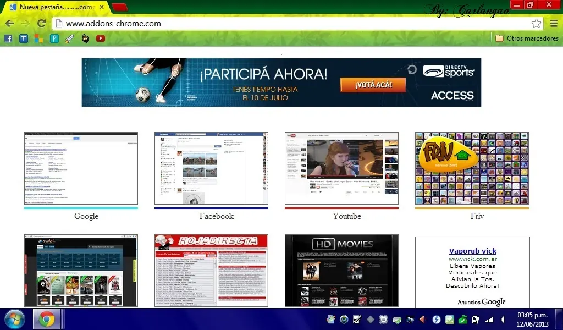Click the silver ring tray icon

tap(383, 319)
